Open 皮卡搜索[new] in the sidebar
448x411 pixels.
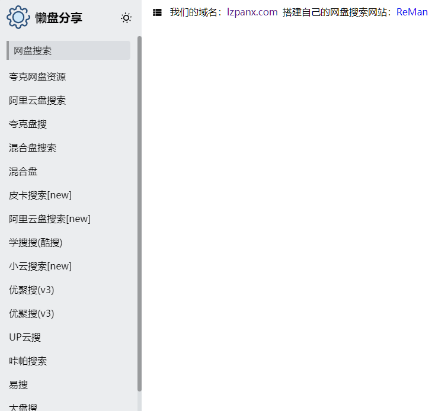pyautogui.click(x=40, y=195)
